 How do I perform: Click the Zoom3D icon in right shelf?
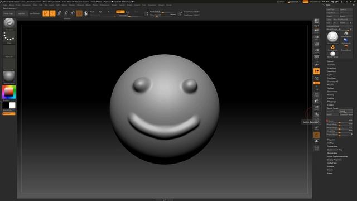[x=316, y=108]
